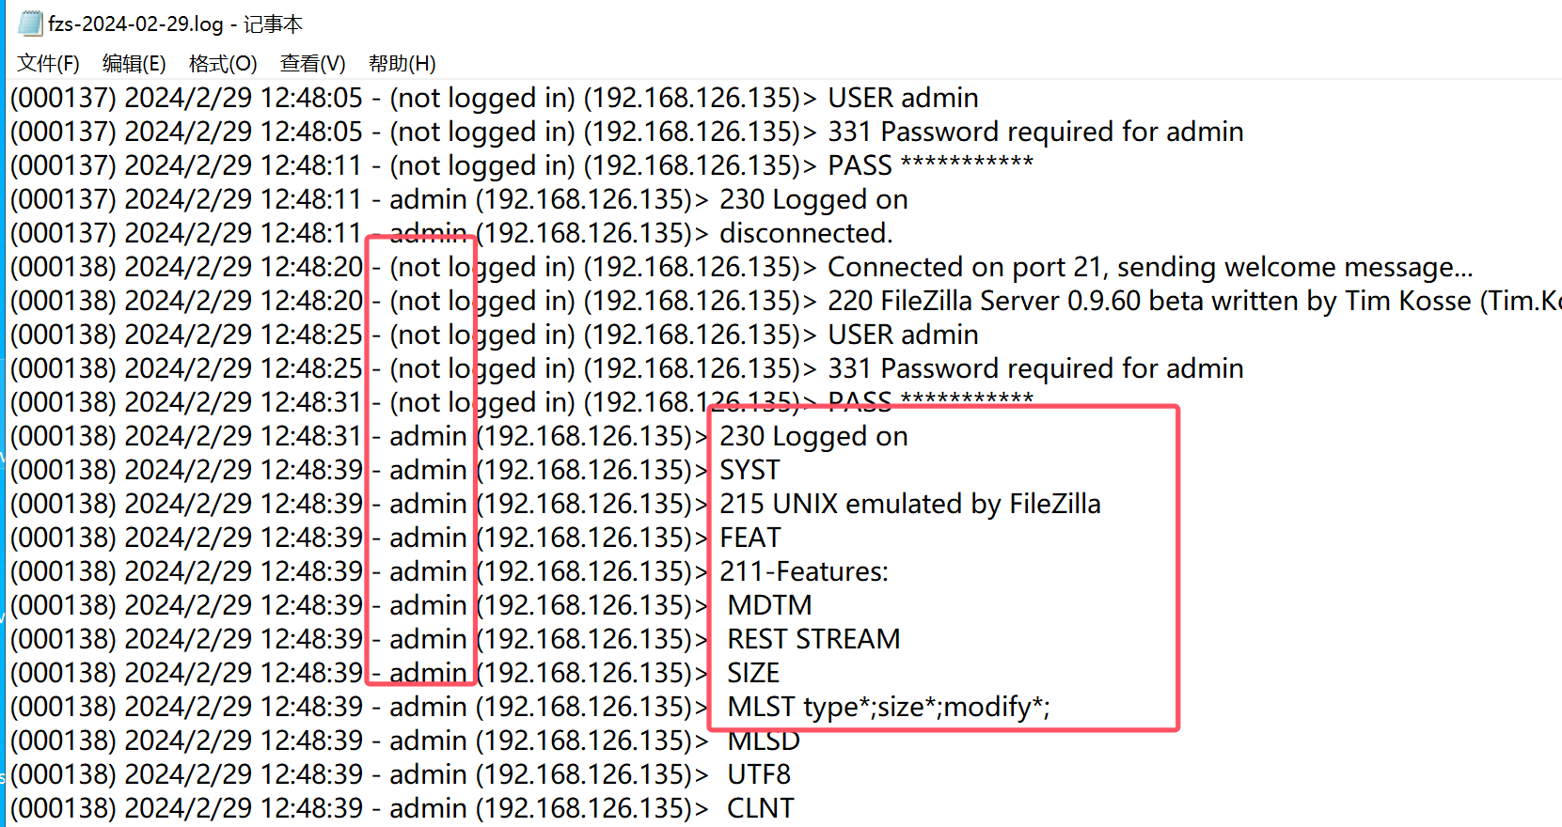Open the 帮助(H) menu
Image resolution: width=1562 pixels, height=827 pixels.
click(x=402, y=64)
